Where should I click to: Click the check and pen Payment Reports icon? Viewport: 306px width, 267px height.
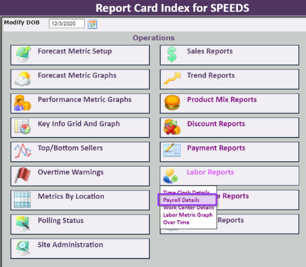point(172,150)
